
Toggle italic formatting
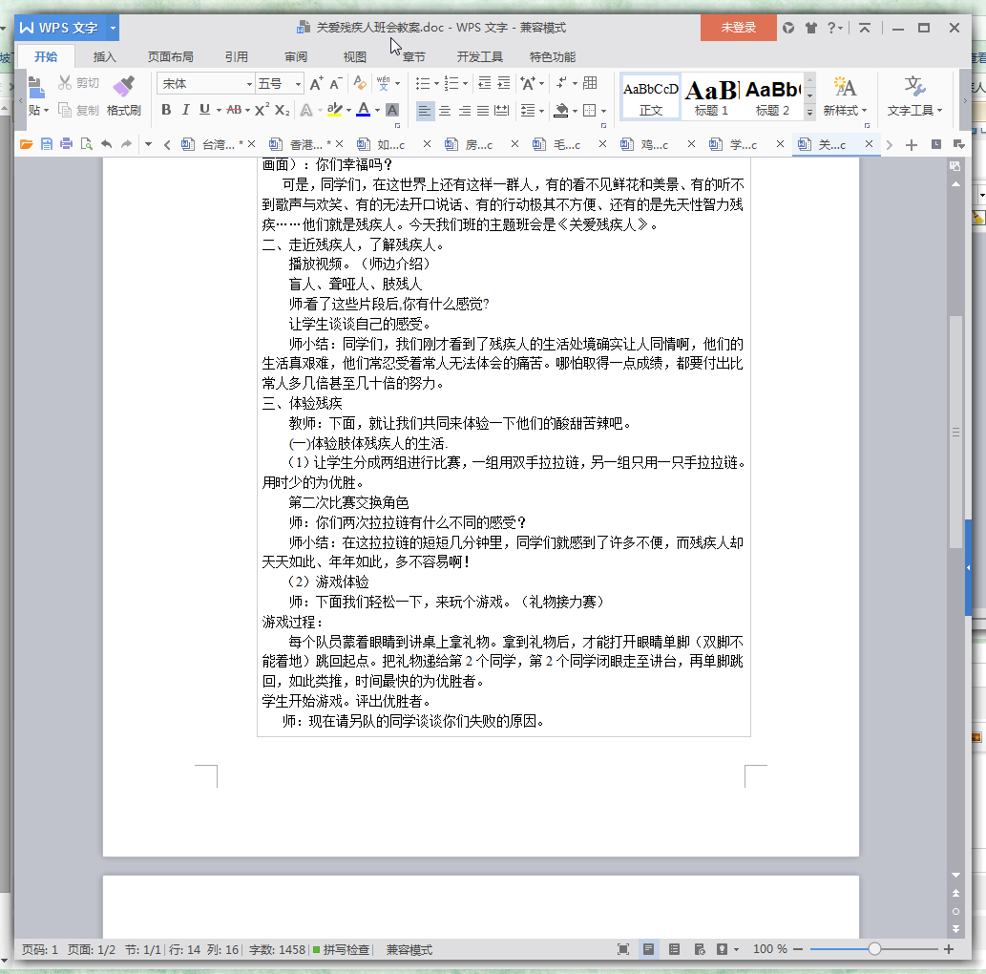(185, 110)
